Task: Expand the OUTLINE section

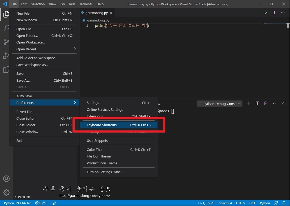Action: [22, 197]
